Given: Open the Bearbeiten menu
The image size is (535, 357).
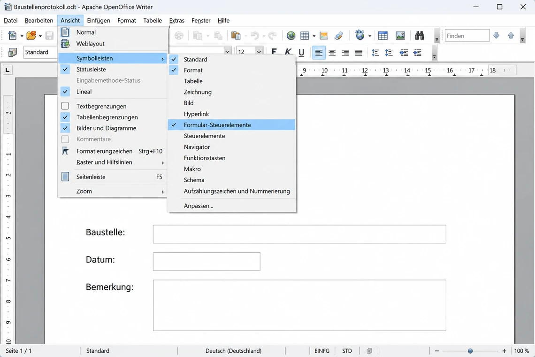Looking at the screenshot, I should [39, 21].
